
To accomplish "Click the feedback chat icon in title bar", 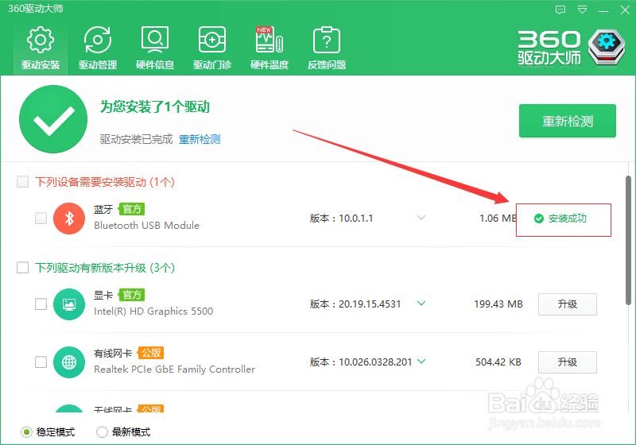I will coord(560,10).
